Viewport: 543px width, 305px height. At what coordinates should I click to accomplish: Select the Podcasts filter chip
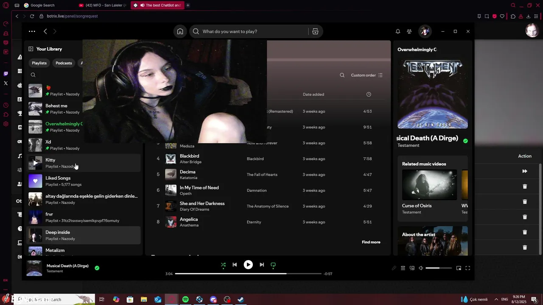point(64,63)
